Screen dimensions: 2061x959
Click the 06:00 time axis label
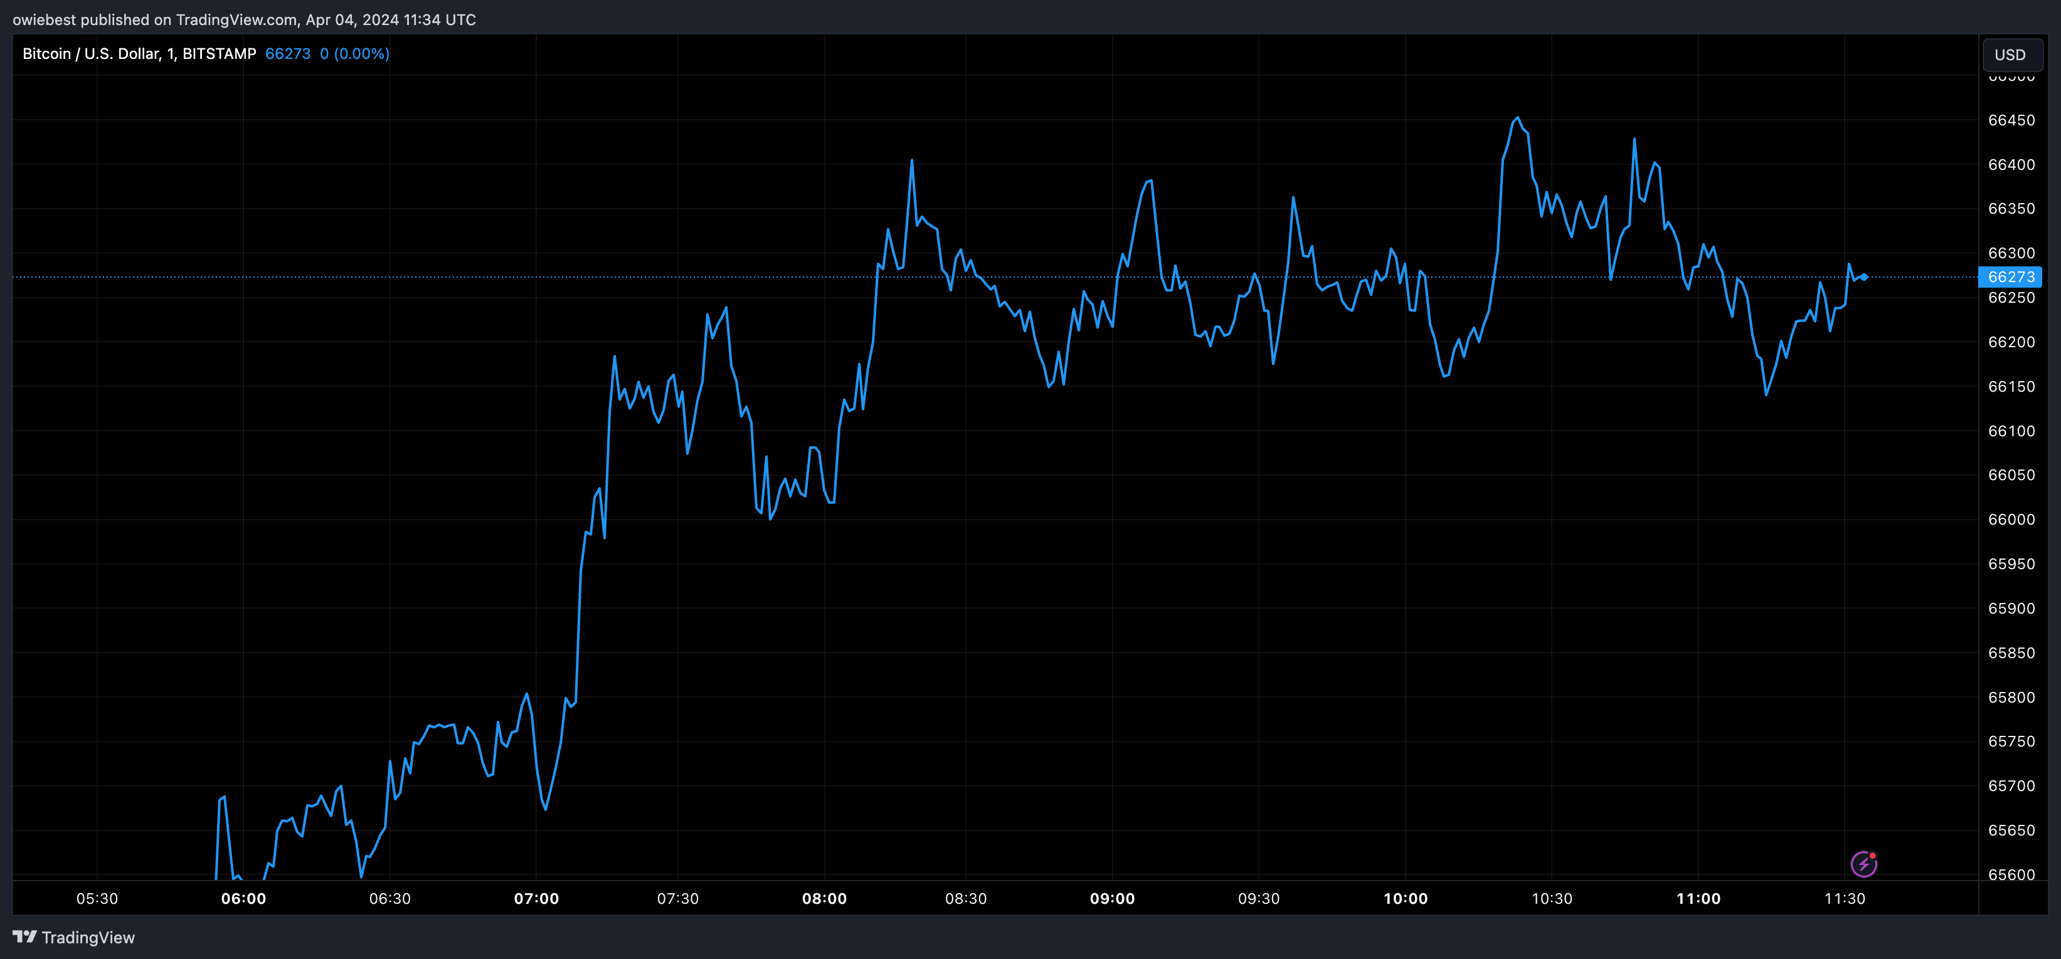tap(243, 898)
